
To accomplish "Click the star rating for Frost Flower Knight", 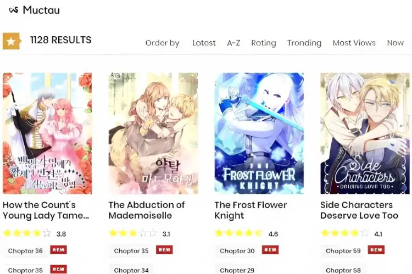I will click(238, 233).
